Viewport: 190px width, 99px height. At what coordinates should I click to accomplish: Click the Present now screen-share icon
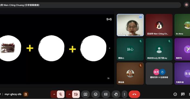pos(85,94)
